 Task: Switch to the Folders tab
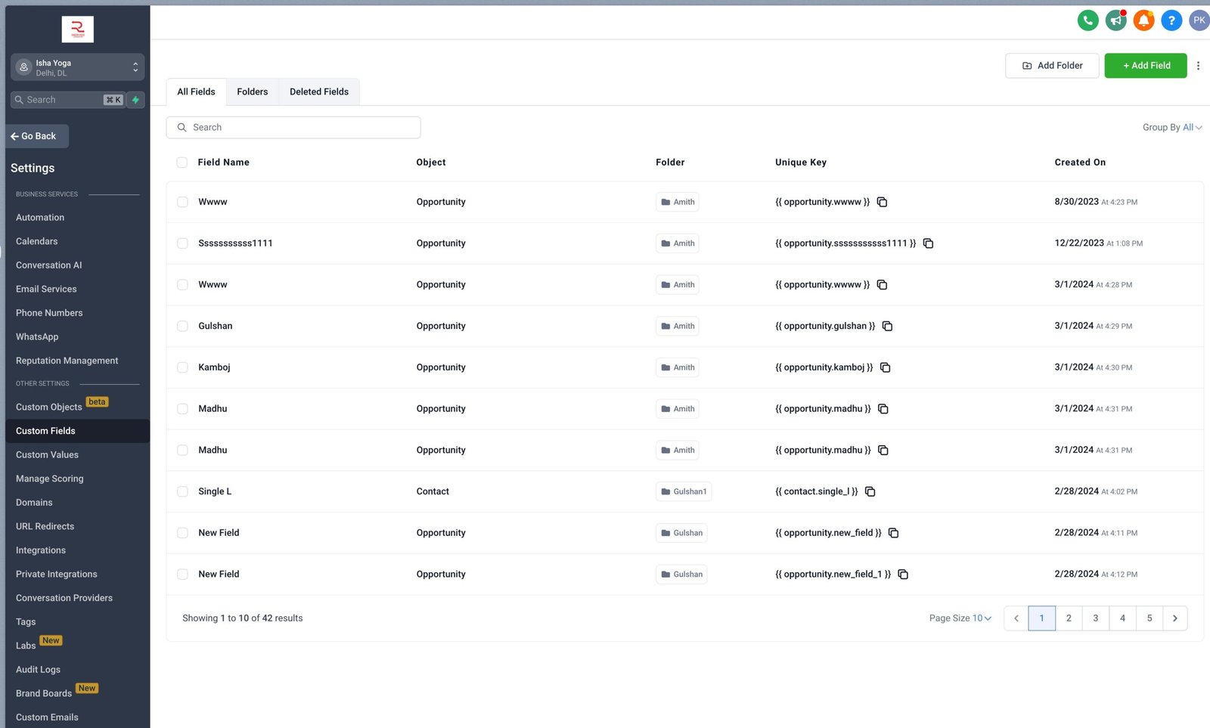pos(252,91)
